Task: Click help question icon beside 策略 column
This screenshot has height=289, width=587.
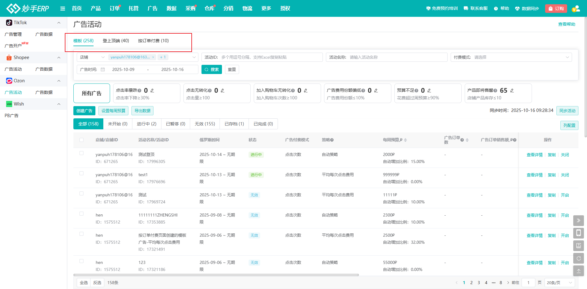Action: click(x=332, y=140)
